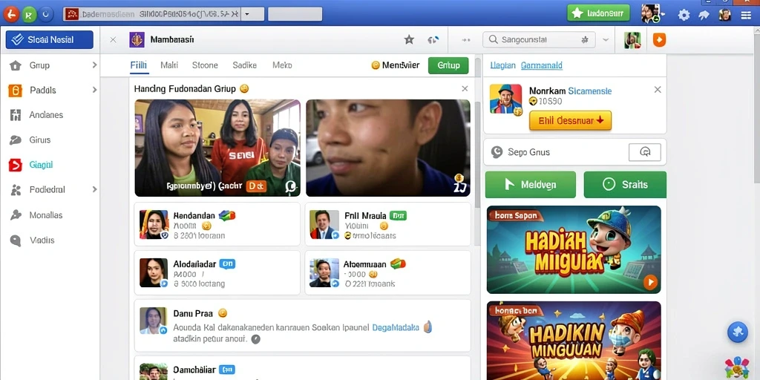Screen dimensions: 760x380
Task: Click the chat icon in Sego Gnus row
Action: pyautogui.click(x=645, y=152)
